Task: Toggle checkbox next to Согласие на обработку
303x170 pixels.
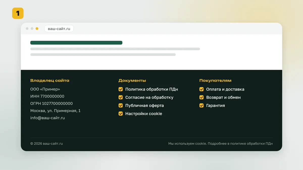Action: click(x=121, y=97)
